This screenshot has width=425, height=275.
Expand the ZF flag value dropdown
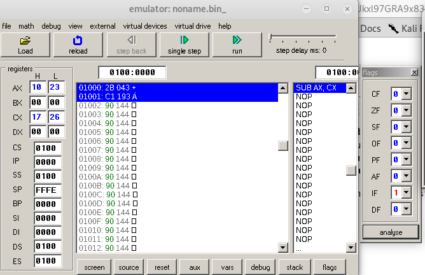[407, 111]
